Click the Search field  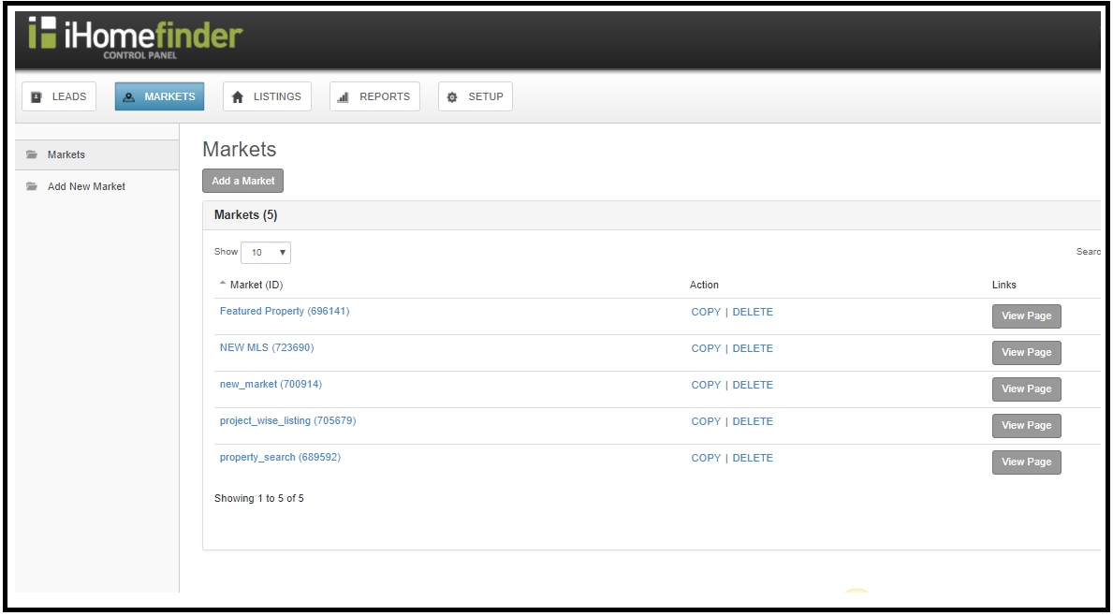[1088, 251]
